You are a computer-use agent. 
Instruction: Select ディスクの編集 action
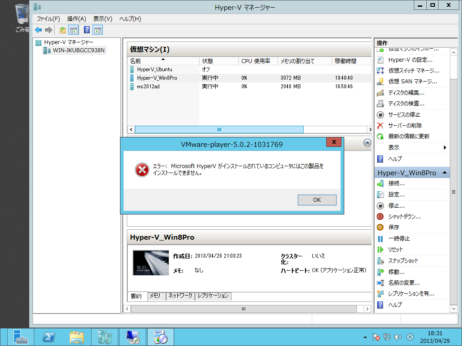(406, 93)
